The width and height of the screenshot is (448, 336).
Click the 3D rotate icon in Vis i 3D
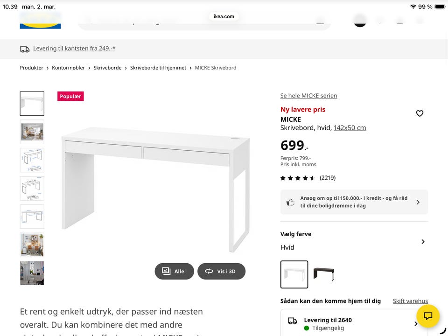pos(209,271)
